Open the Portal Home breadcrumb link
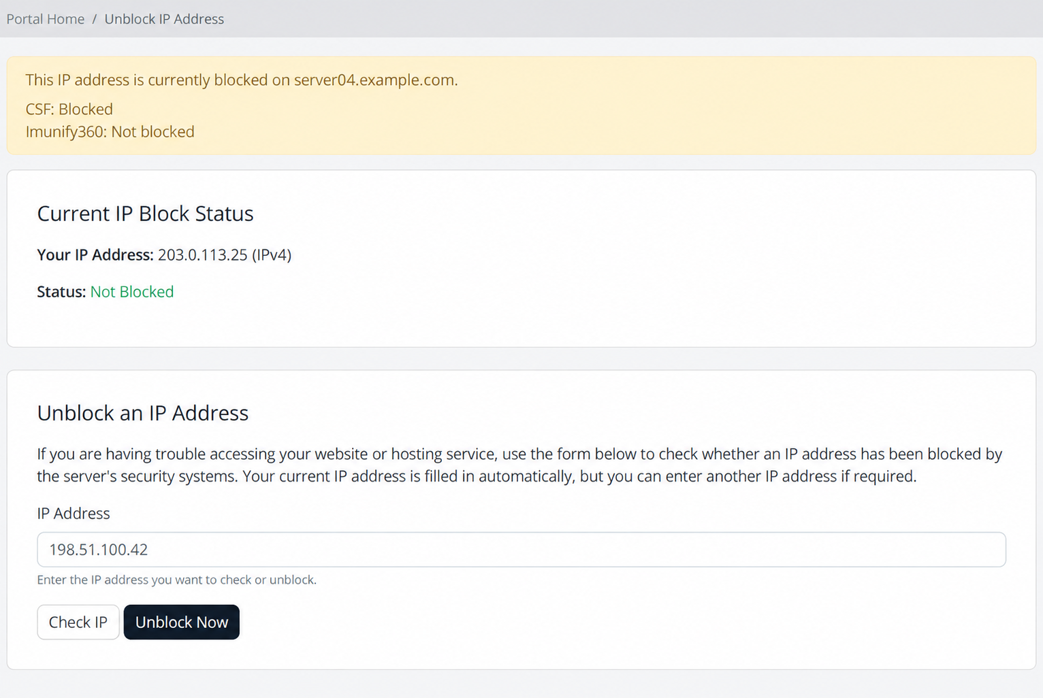This screenshot has height=698, width=1043. click(x=46, y=19)
